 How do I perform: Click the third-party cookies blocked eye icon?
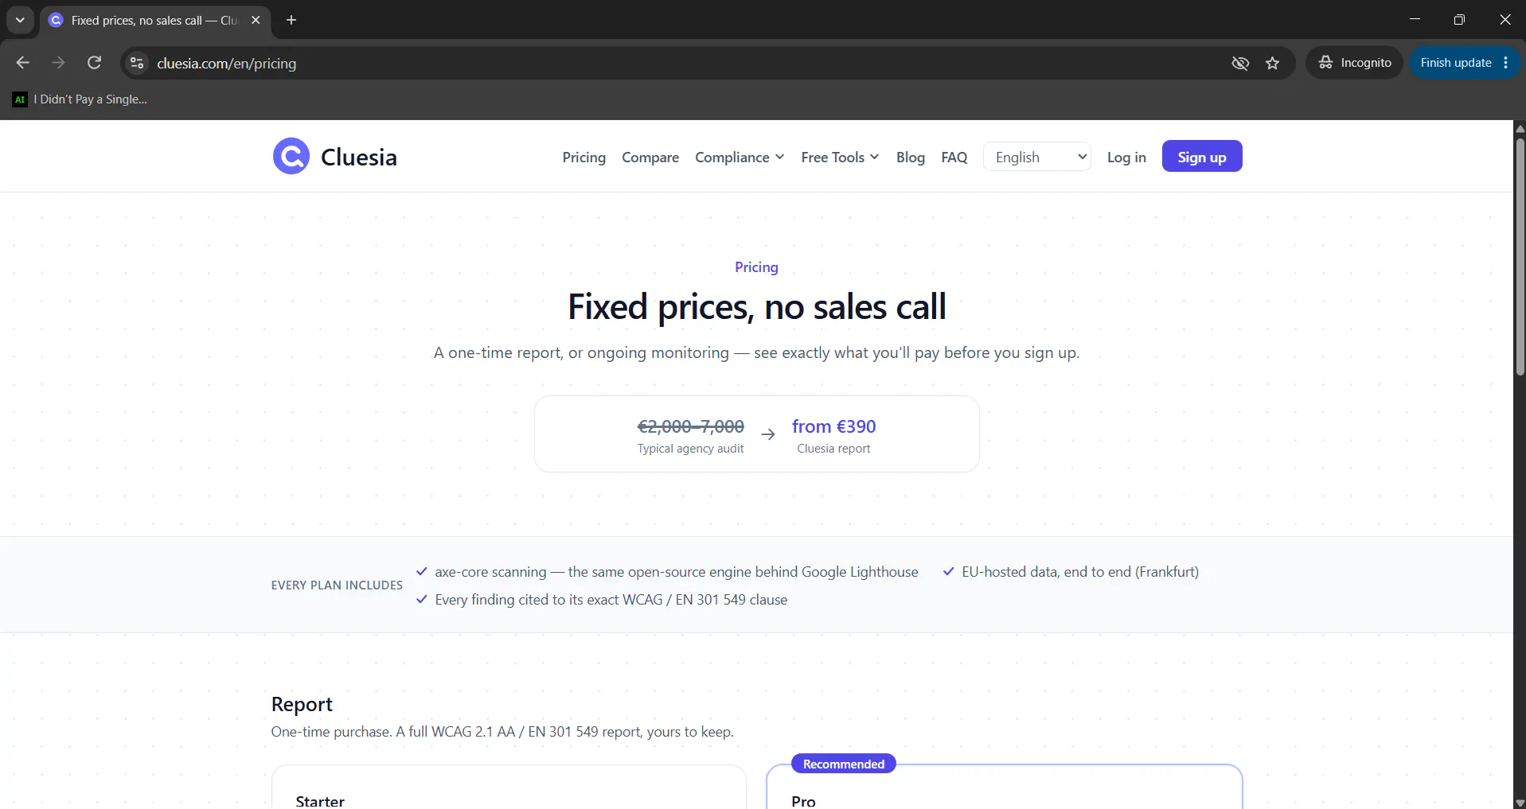(1240, 63)
